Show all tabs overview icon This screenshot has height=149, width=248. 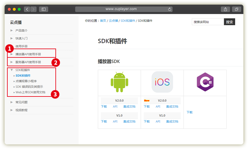pos(236,9)
